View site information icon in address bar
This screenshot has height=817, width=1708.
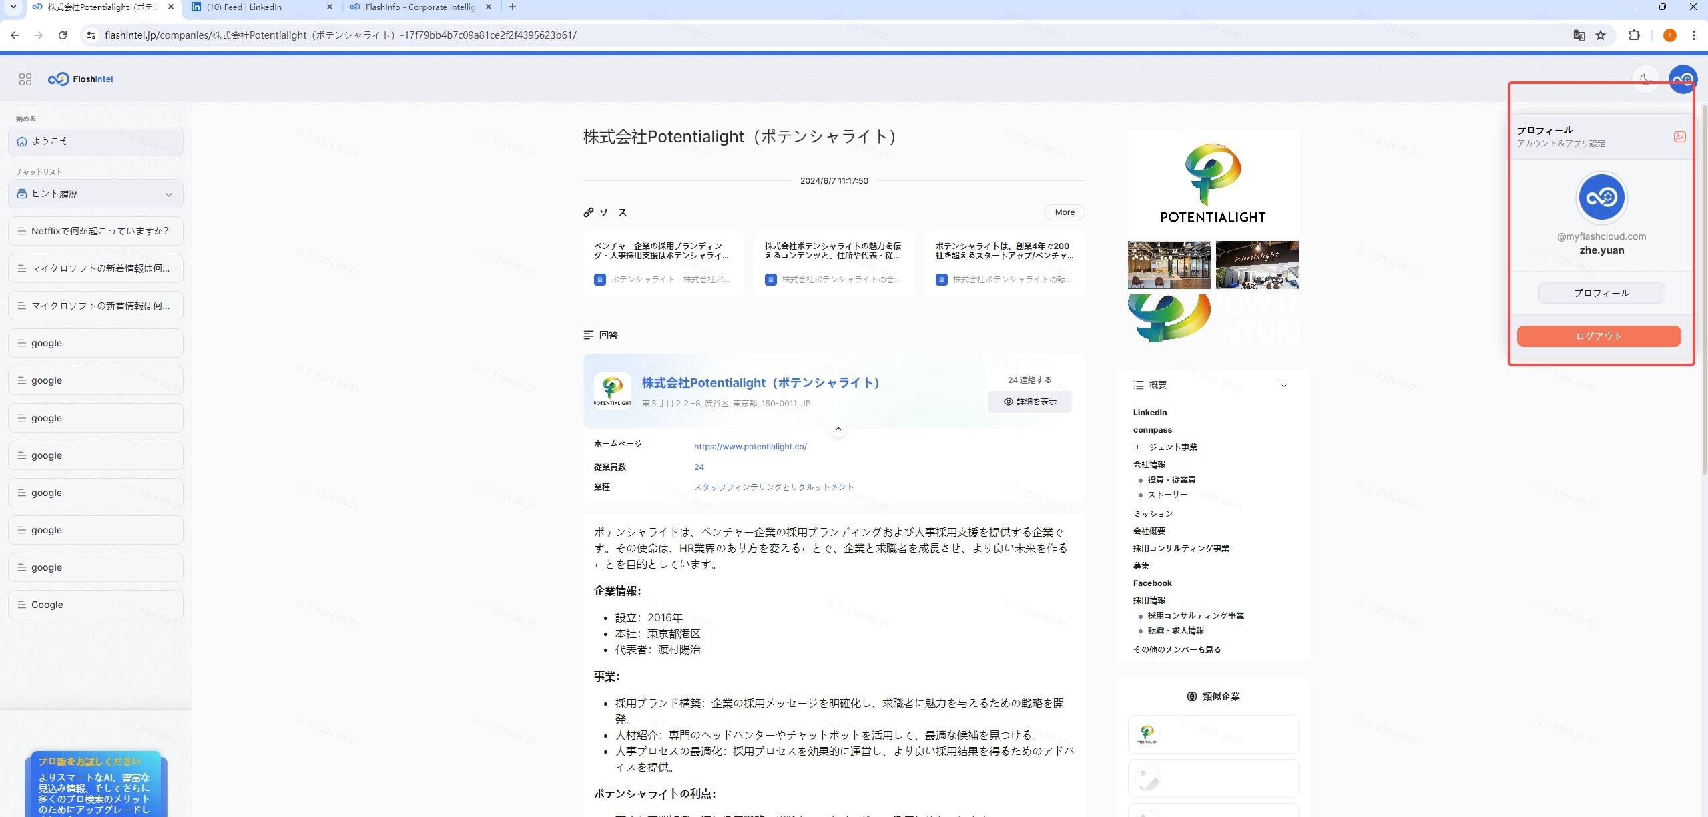pos(91,35)
